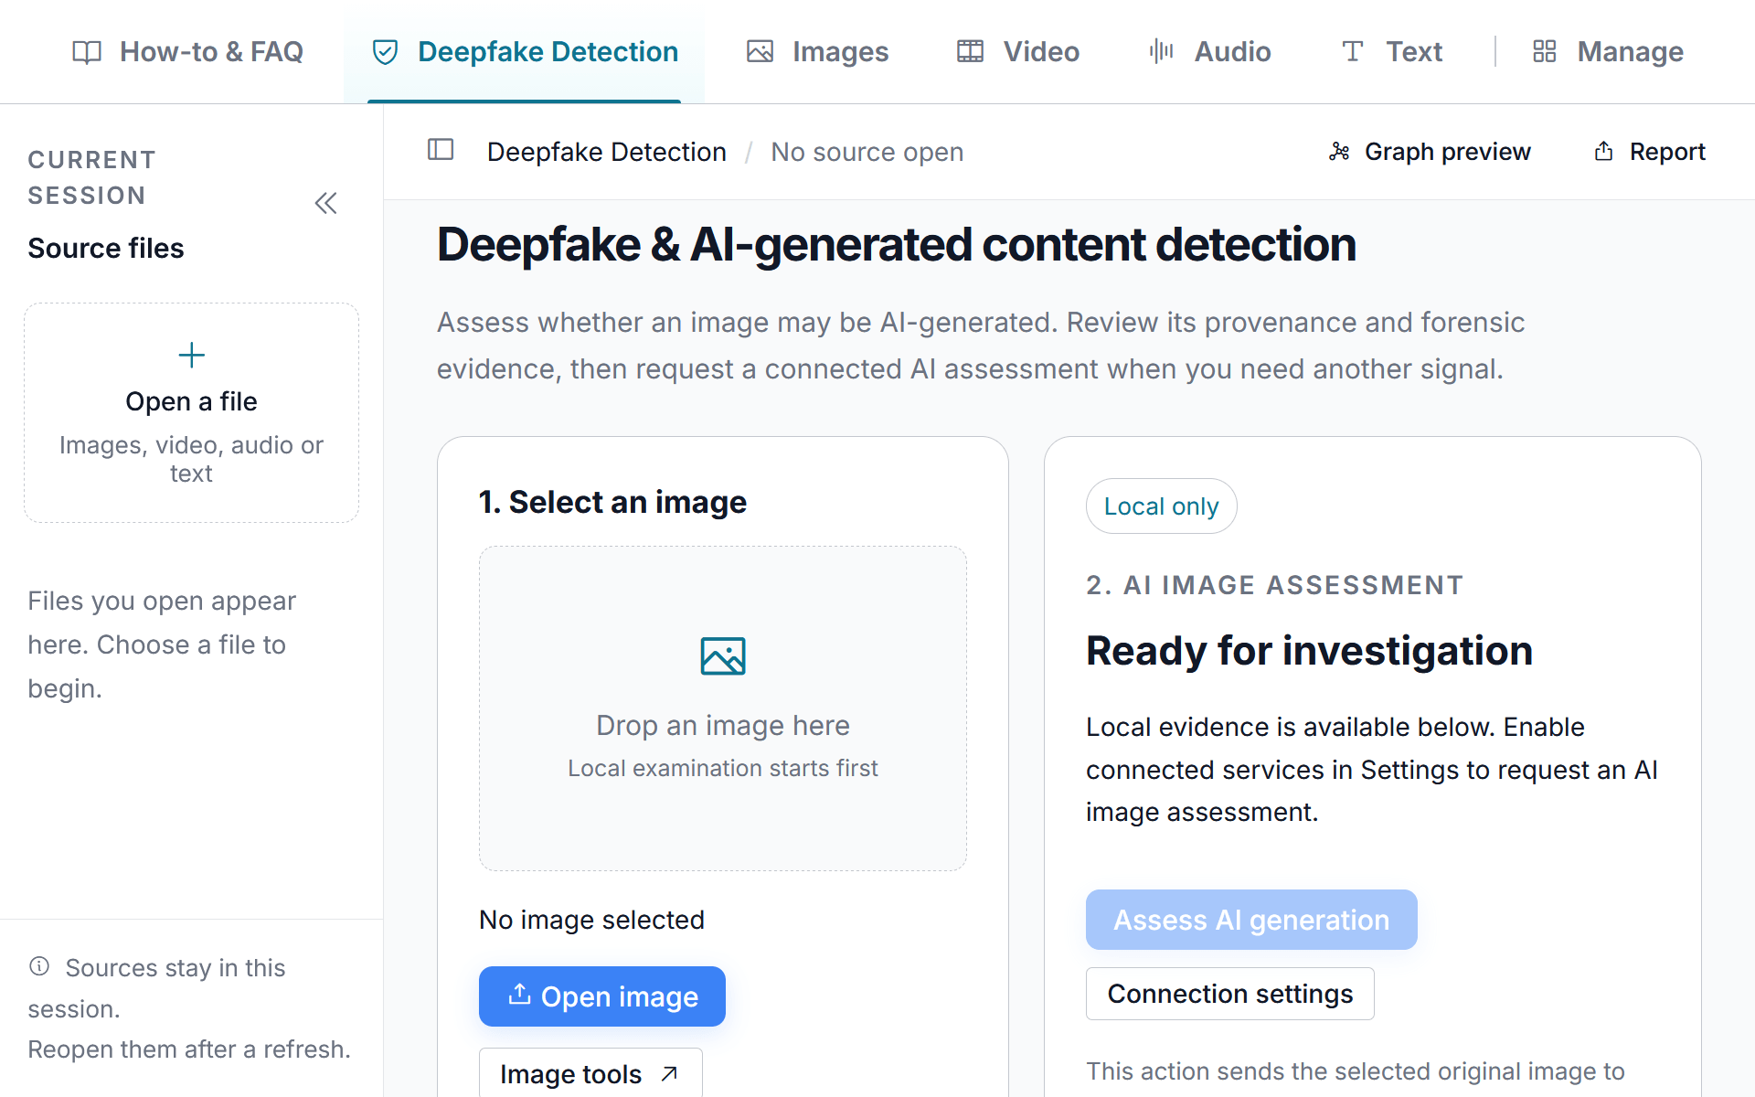Click the CURRENT SESSION label

pos(92,177)
